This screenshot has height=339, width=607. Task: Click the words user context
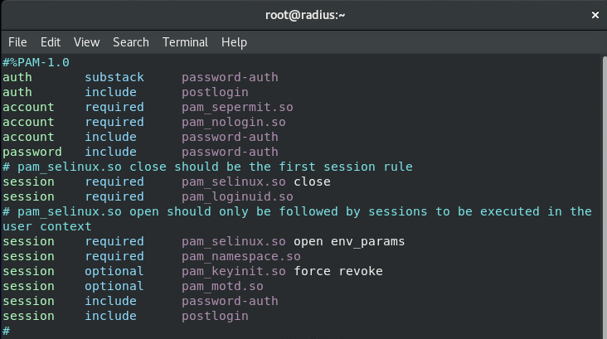46,226
